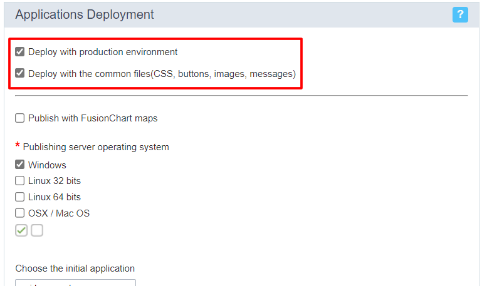
Task: Click the green check-all icon
Action: (x=21, y=230)
